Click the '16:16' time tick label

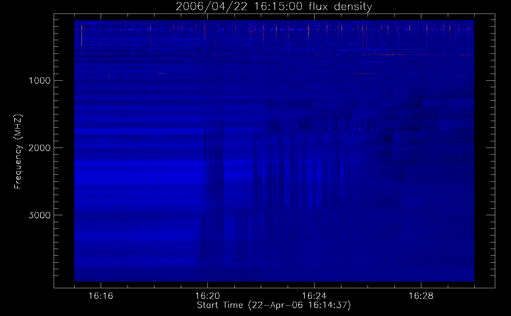(101, 296)
